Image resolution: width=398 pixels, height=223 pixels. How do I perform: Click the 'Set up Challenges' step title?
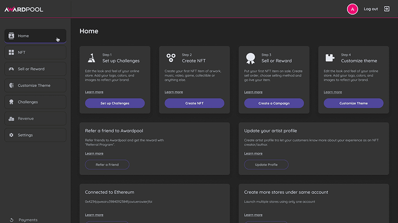pos(121,60)
